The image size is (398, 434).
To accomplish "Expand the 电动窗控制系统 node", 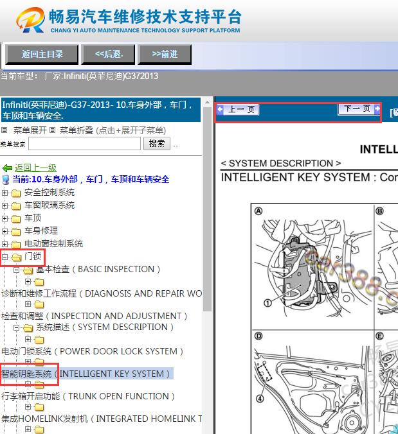I will click(5, 244).
